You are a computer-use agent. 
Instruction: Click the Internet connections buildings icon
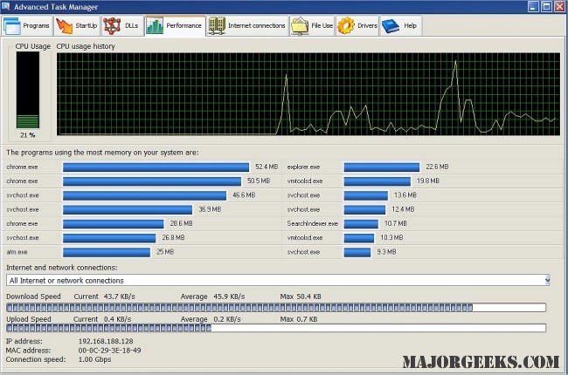[x=217, y=26]
